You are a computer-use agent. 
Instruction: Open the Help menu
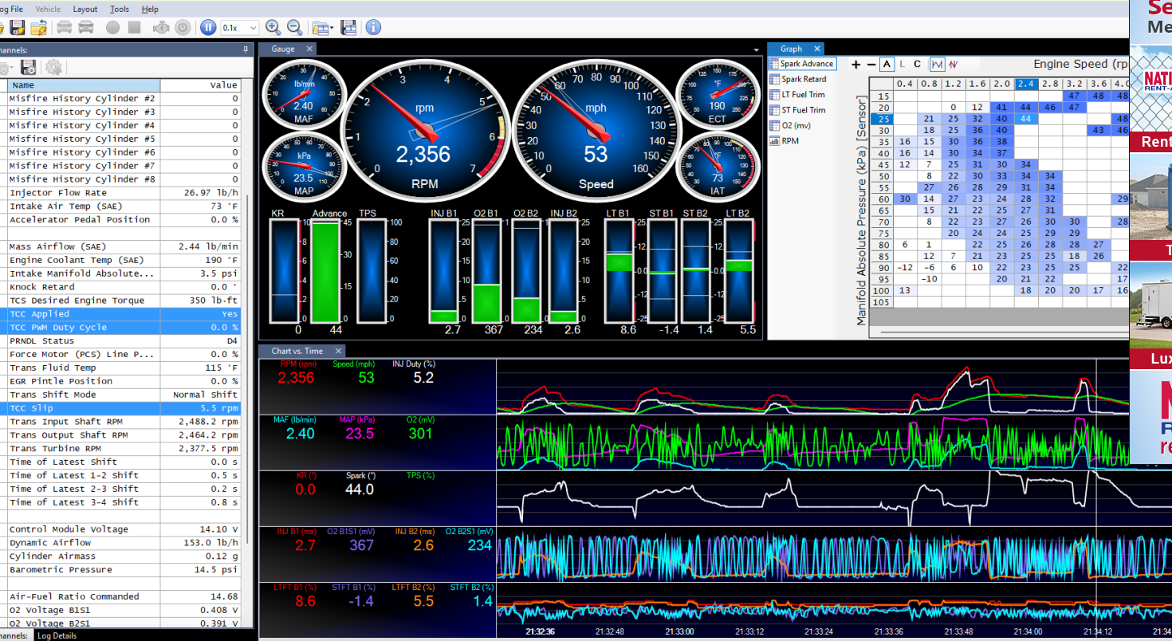point(150,9)
